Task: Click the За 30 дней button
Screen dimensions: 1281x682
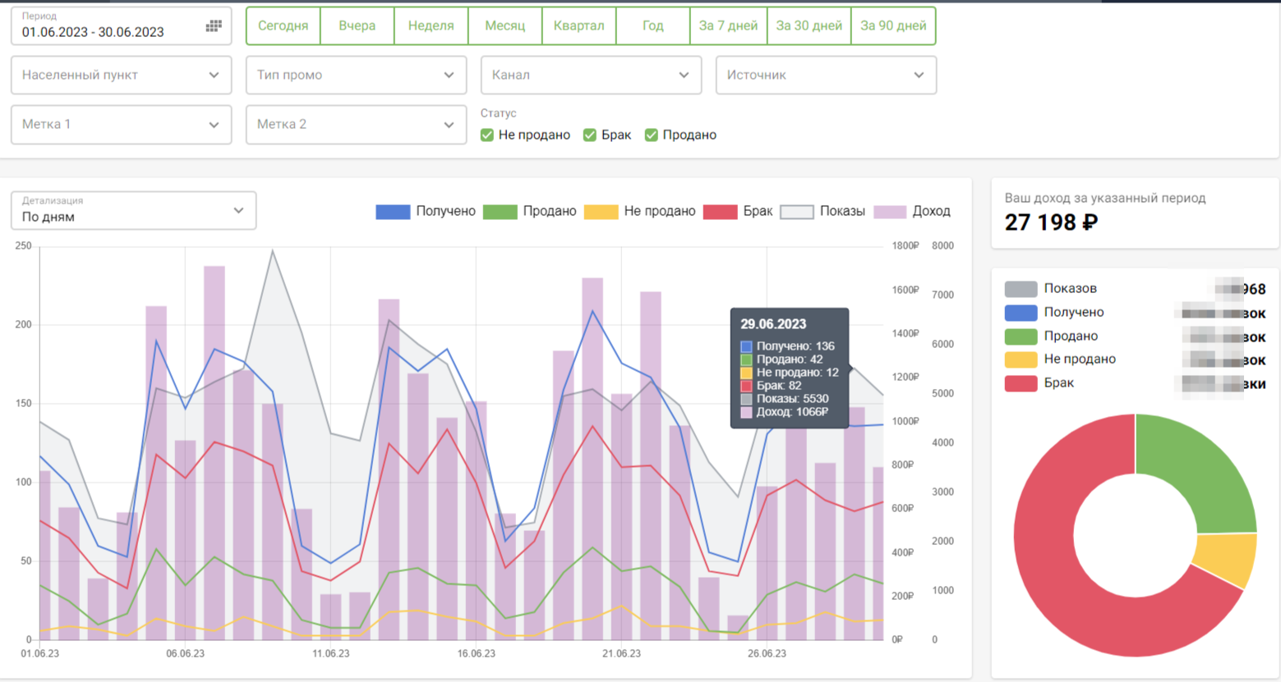Action: tap(809, 26)
